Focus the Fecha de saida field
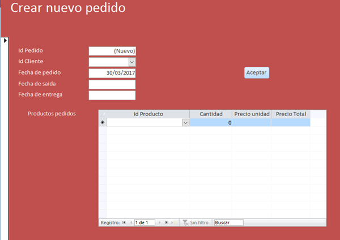Screen dimensions: 340x240 (x=112, y=84)
